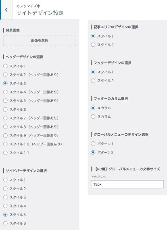Image resolution: width=167 pixels, height=230 pixels.
Task: Go back with the chevron arrow icon
Action: pyautogui.click(x=6, y=10)
